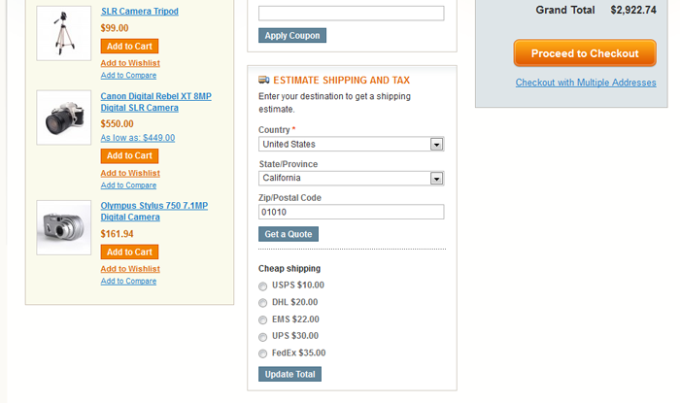Image resolution: width=680 pixels, height=403 pixels.
Task: Select FedEx $35.00 shipping option
Action: [x=263, y=354]
